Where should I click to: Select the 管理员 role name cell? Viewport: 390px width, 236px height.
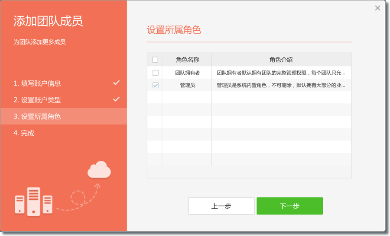(x=187, y=85)
